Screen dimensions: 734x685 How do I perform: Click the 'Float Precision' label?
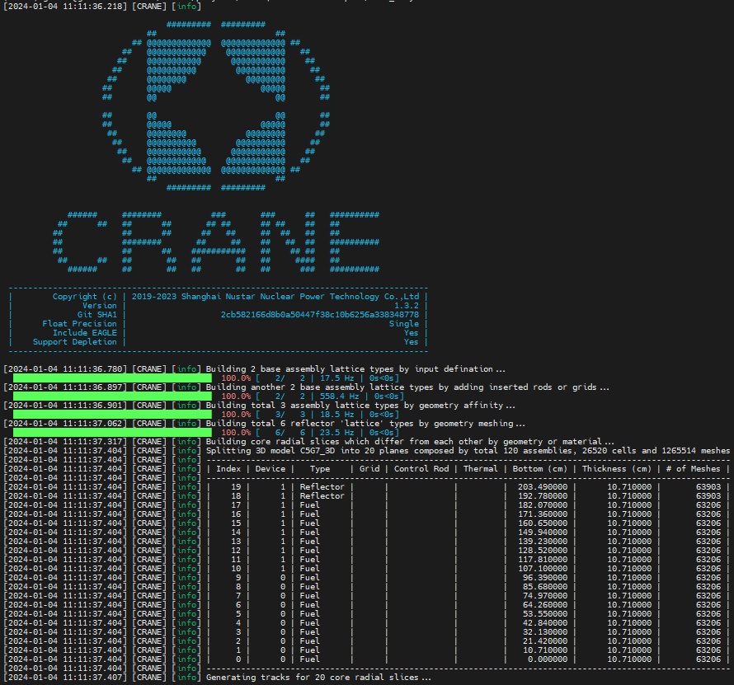tap(79, 324)
